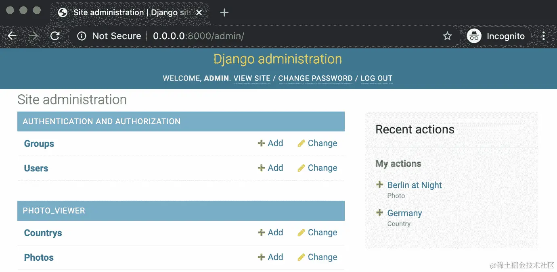The image size is (557, 272).
Task: Add a new Photo
Action: (270, 257)
